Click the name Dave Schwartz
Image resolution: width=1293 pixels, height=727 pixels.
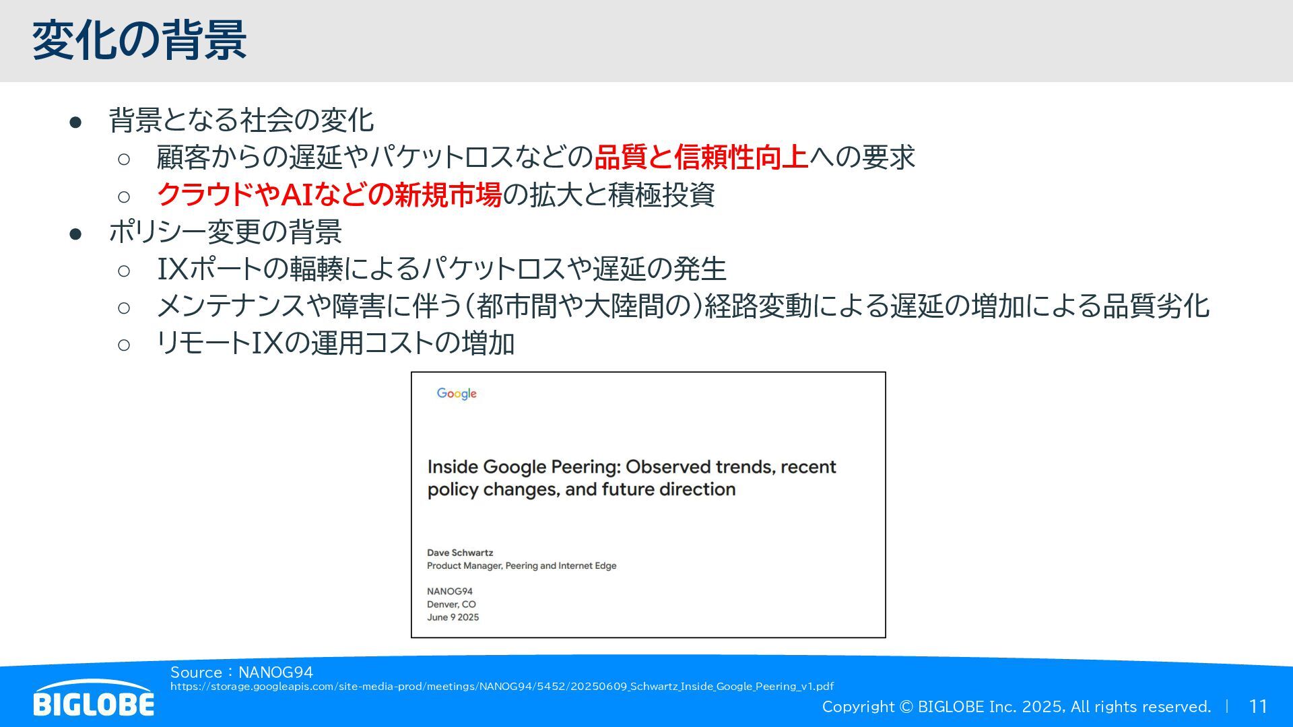460,553
